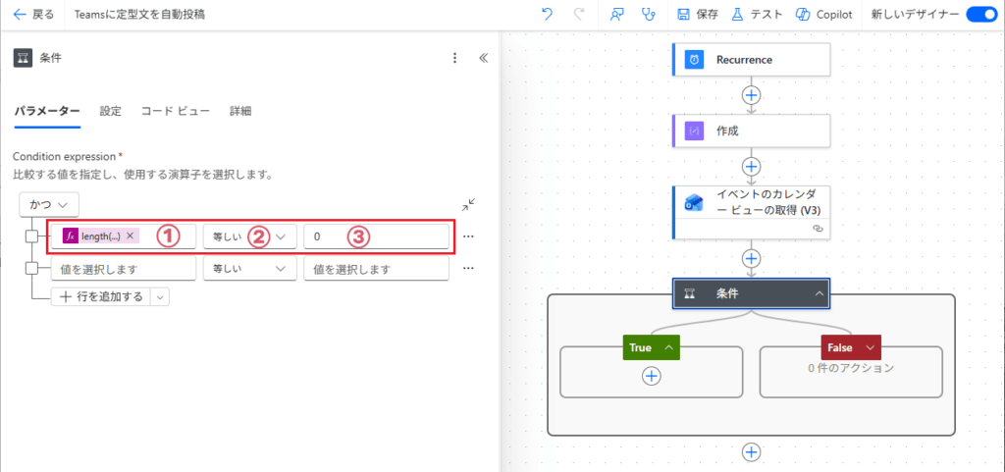Open the 等しい dropdown in first row
This screenshot has height=472, width=1005.
click(249, 236)
